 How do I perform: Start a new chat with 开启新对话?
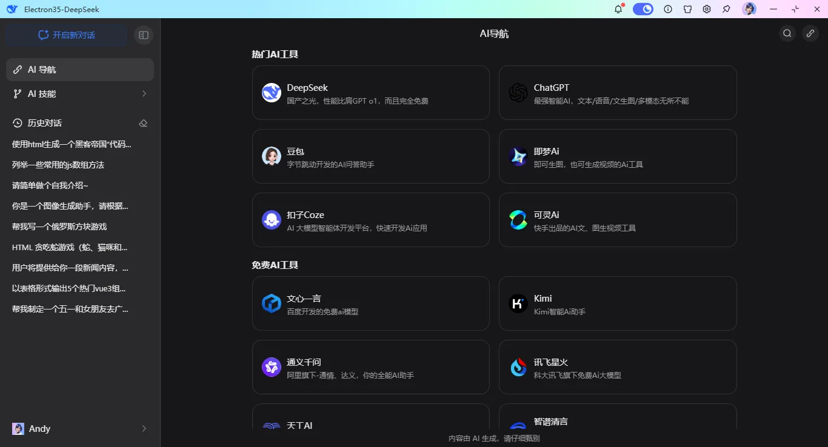click(x=67, y=35)
